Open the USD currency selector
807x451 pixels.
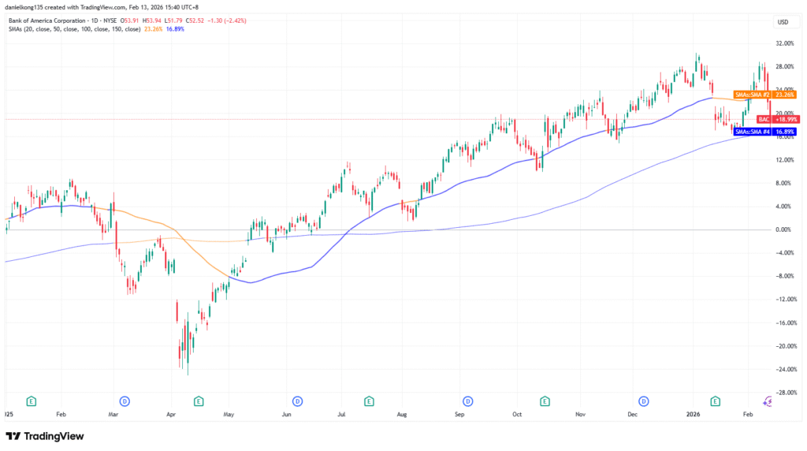[783, 21]
